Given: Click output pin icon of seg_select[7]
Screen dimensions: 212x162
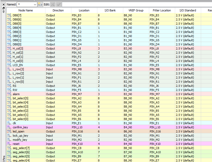Looking at the screenshot, I should pos(9,148).
